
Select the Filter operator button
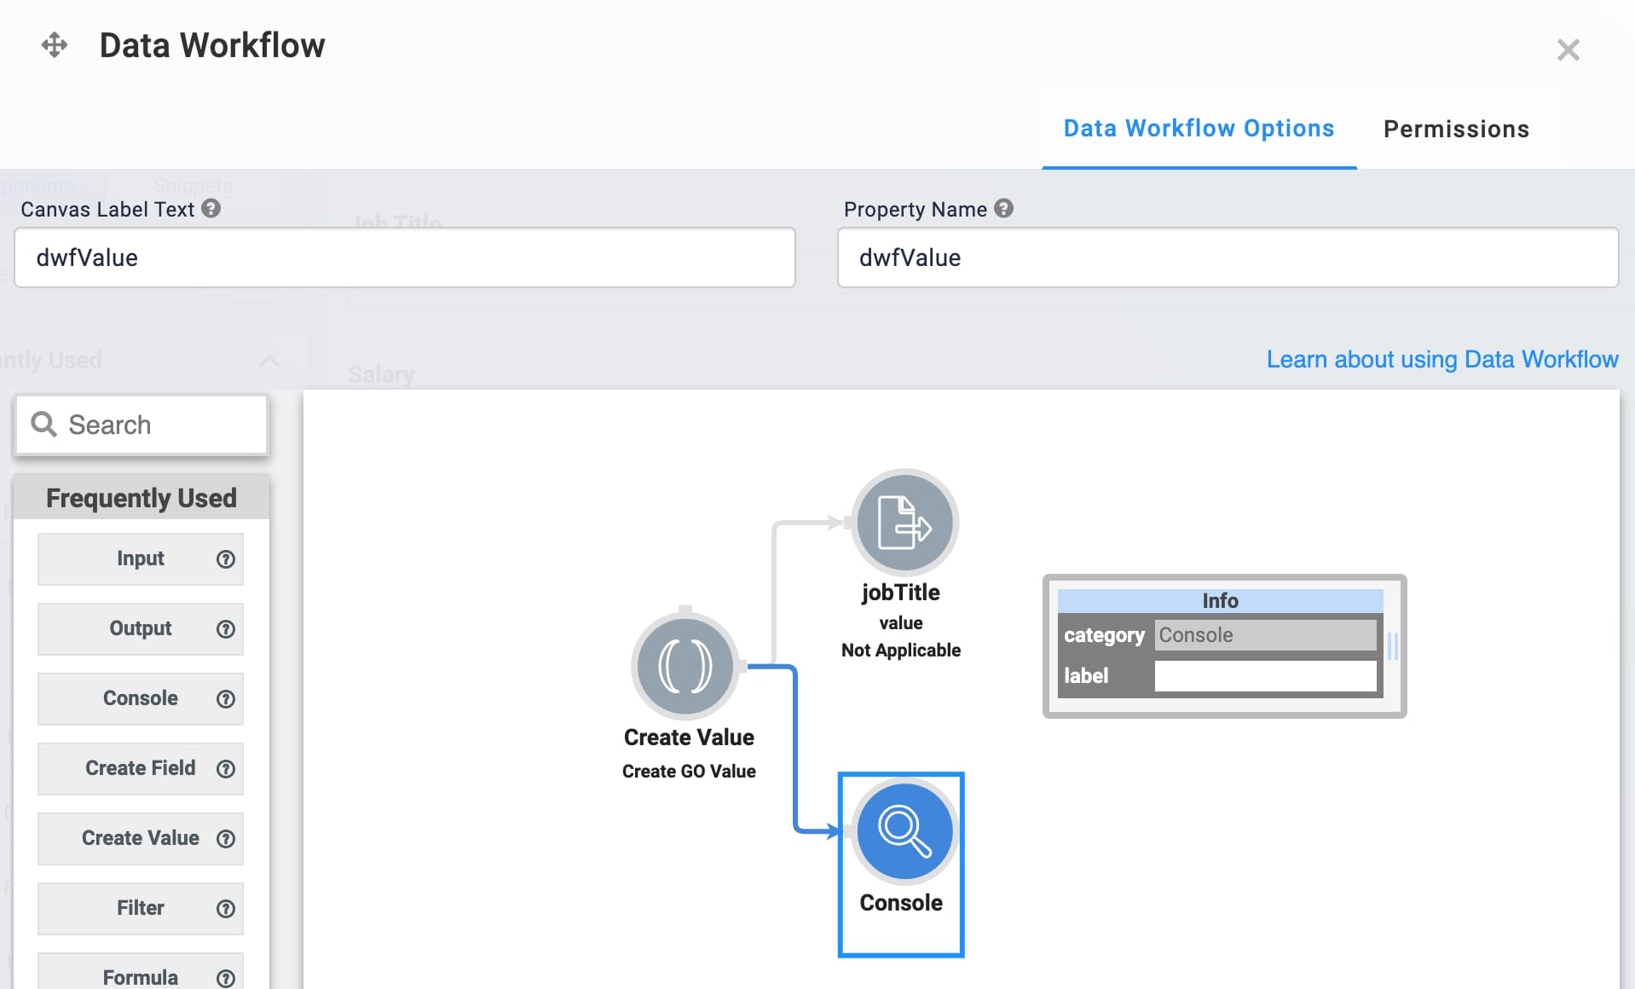(141, 908)
